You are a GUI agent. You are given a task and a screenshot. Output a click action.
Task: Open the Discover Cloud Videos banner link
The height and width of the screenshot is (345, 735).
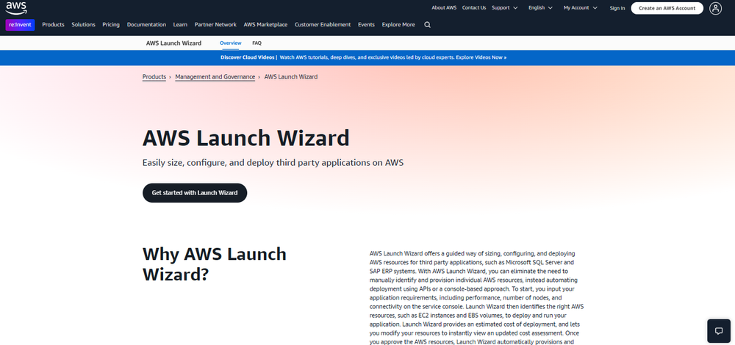pyautogui.click(x=363, y=57)
